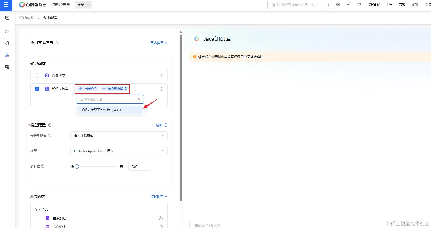Click help icon in 百度搜索 row
The height and width of the screenshot is (228, 431).
click(161, 76)
